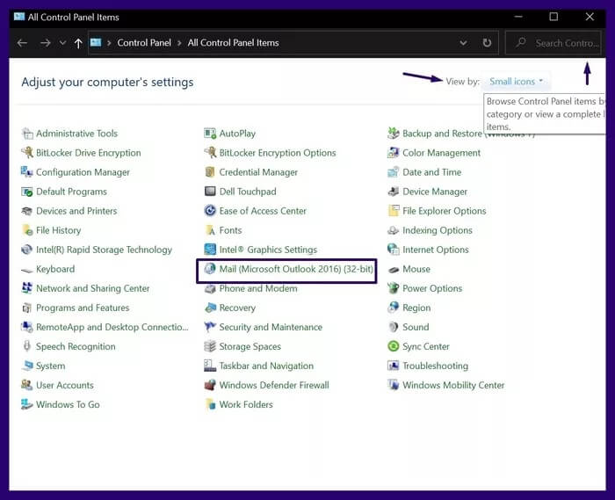Click the Credential Manager icon

(x=210, y=172)
